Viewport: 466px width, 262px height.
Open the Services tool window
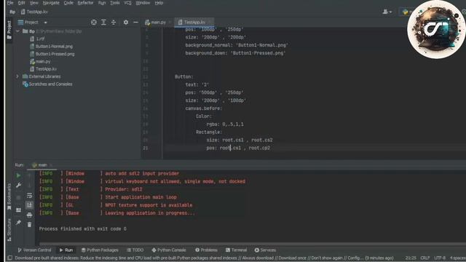(x=265, y=250)
